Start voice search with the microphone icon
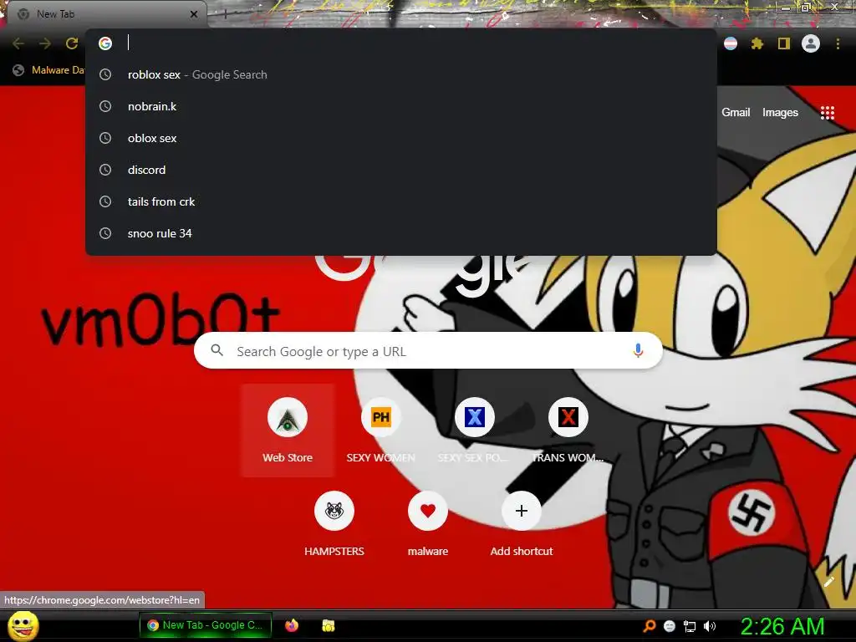856x642 pixels. pos(638,350)
